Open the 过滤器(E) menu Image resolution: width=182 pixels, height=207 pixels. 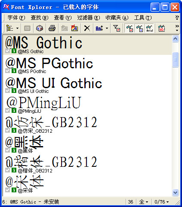click(x=89, y=18)
